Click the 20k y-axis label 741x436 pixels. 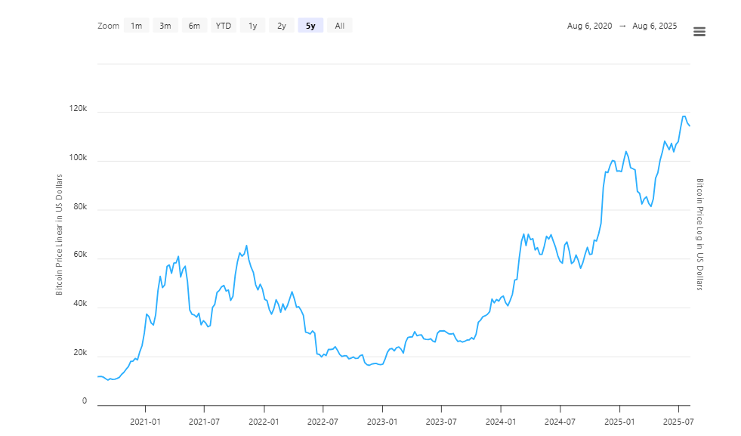tap(80, 353)
